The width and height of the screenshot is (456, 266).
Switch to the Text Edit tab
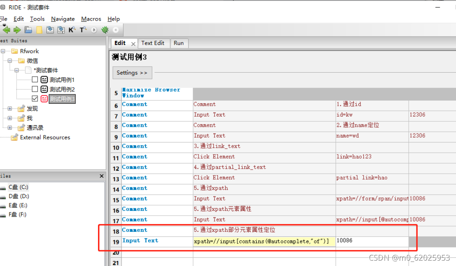tap(153, 43)
